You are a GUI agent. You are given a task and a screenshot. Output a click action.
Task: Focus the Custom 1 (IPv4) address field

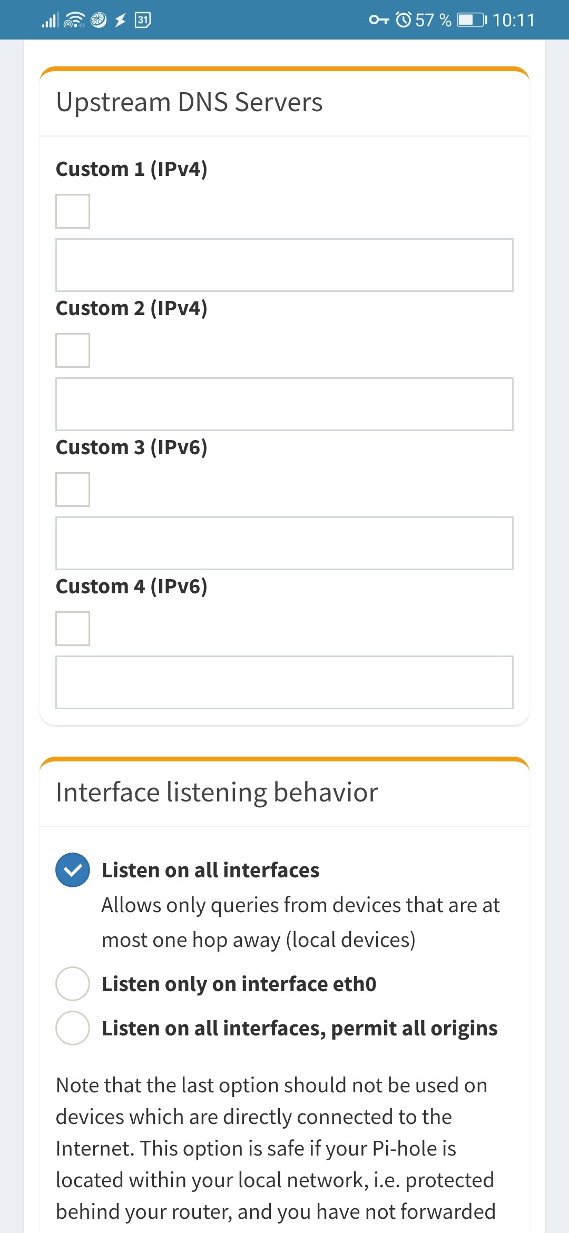(284, 265)
